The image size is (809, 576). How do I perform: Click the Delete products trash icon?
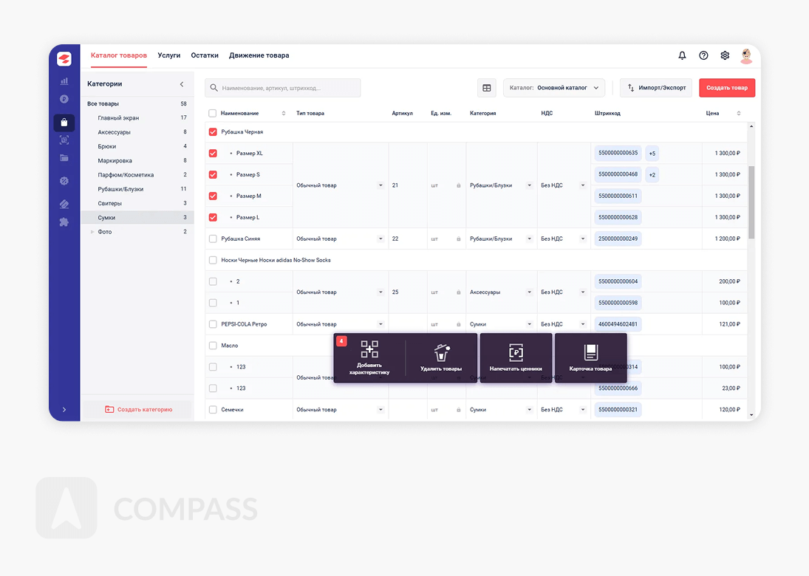tap(441, 353)
